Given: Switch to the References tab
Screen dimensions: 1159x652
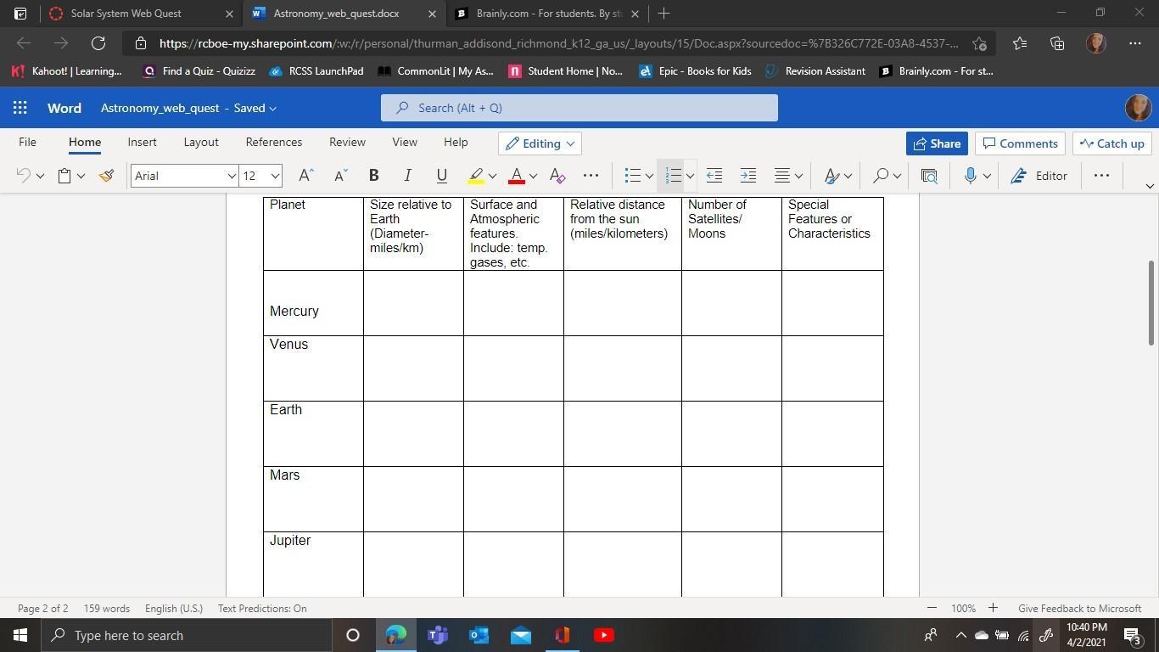Looking at the screenshot, I should click(273, 142).
